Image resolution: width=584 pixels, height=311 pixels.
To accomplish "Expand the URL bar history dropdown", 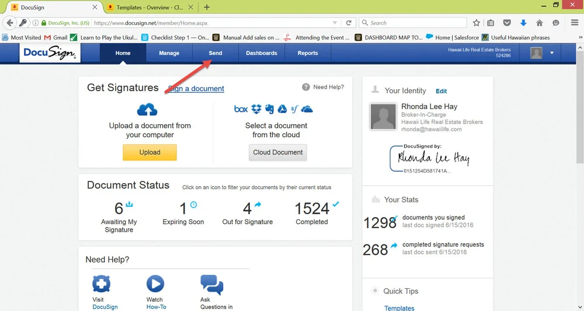I will [335, 23].
